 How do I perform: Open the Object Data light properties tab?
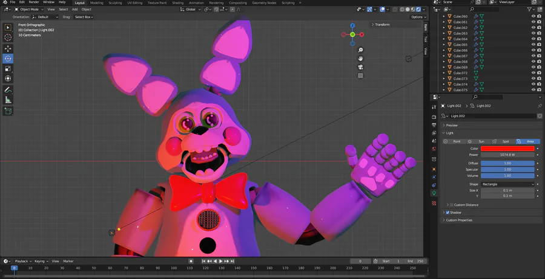(x=434, y=193)
